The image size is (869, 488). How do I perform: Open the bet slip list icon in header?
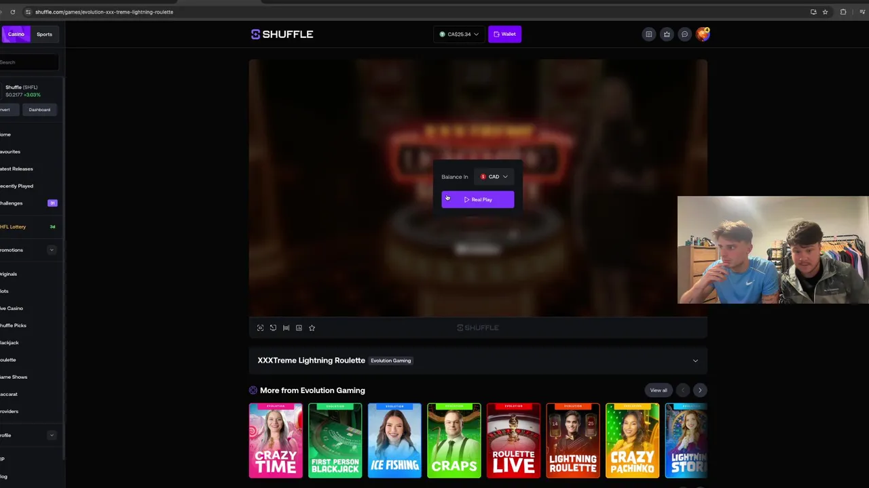tap(649, 34)
